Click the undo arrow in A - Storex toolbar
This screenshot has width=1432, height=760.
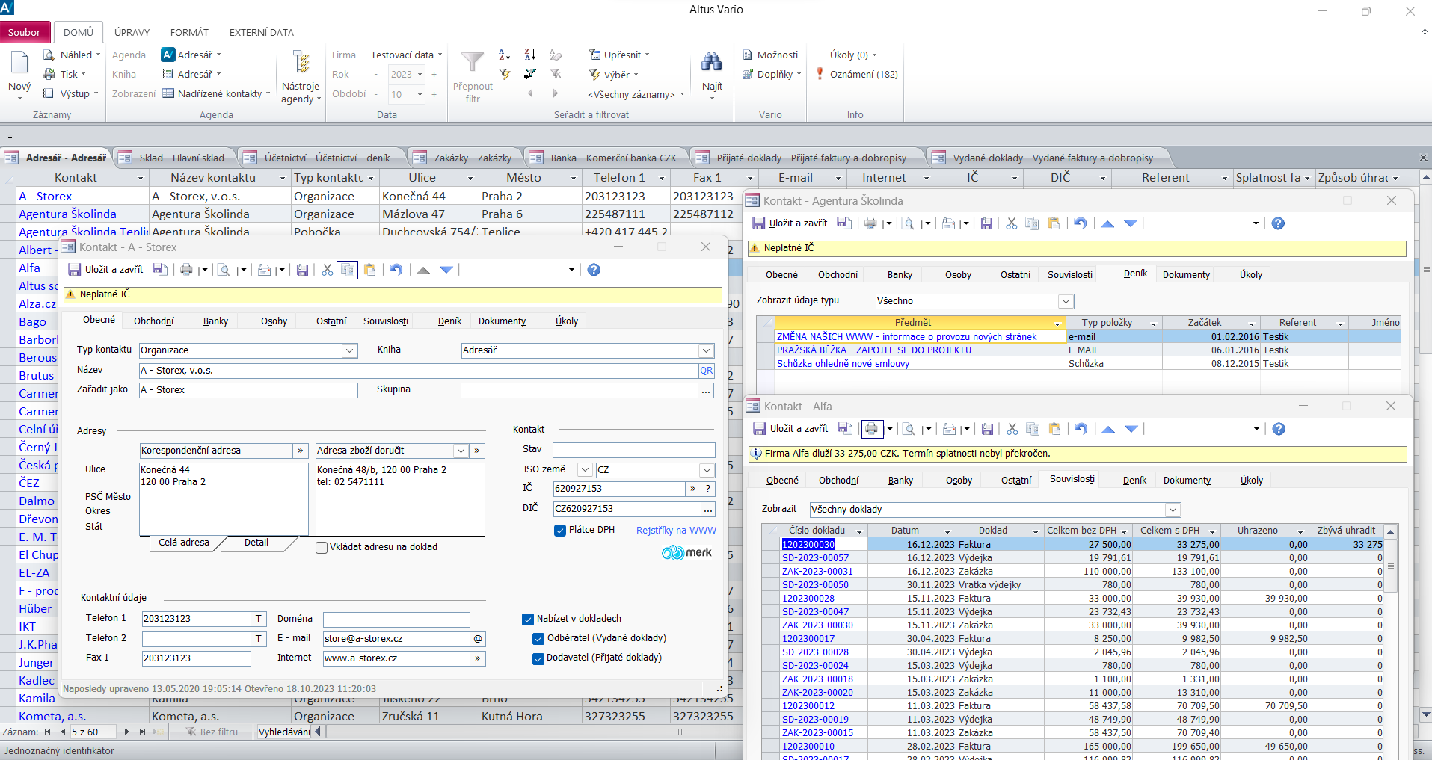396,270
